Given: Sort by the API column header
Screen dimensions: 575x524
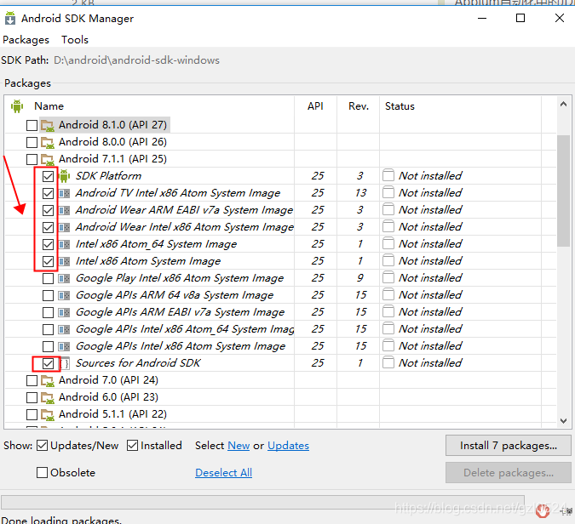Looking at the screenshot, I should pos(315,106).
